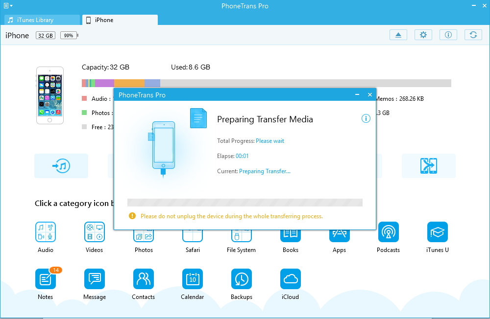The height and width of the screenshot is (319, 490).
Task: Open the Audio category icon
Action: [46, 232]
